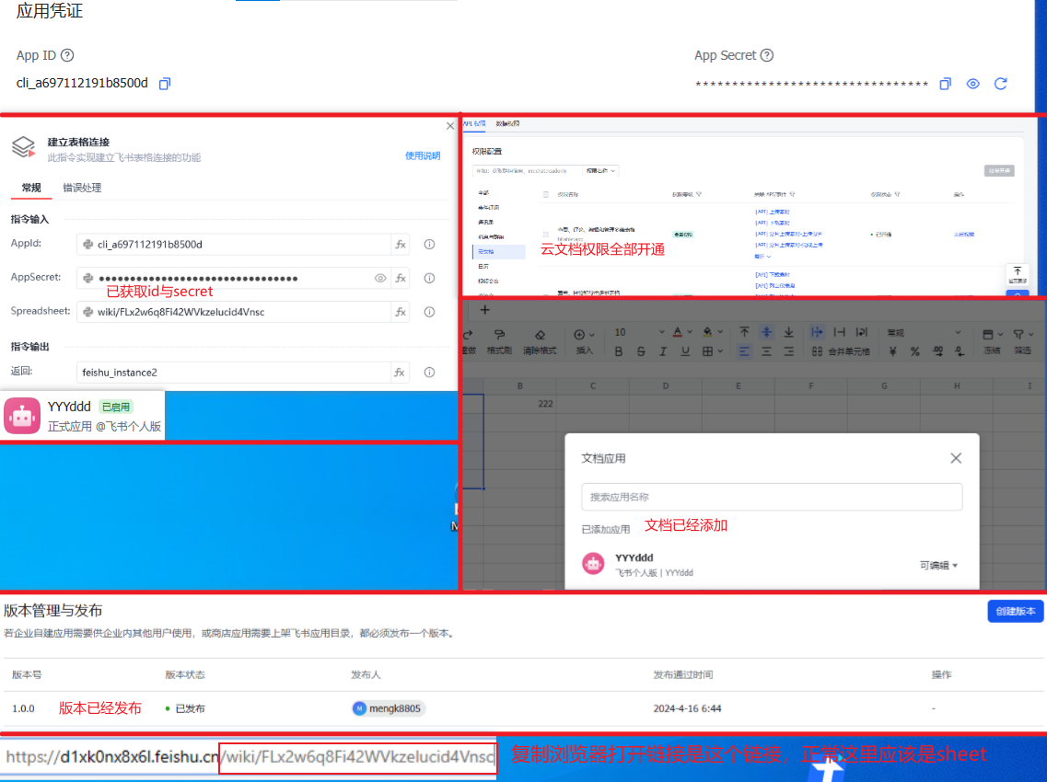1047x782 pixels.
Task: Check the first permission row checkbox
Action: coord(545,235)
